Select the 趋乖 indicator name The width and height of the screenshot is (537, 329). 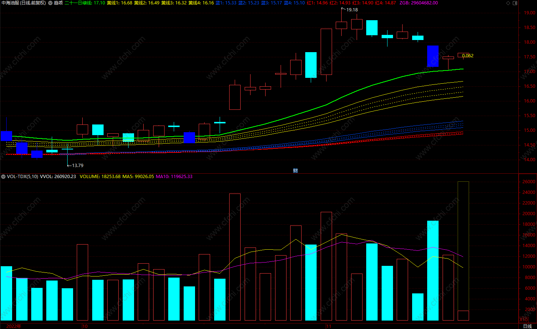pyautogui.click(x=58, y=3)
